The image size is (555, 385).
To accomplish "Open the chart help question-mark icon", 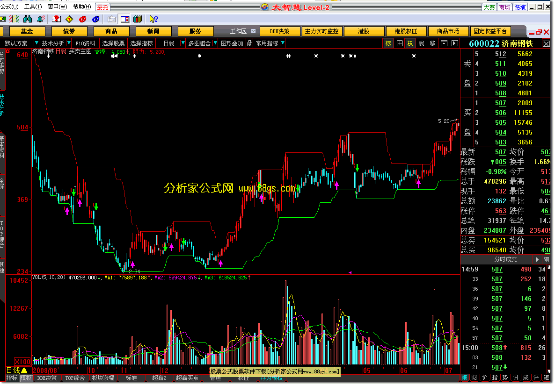I will 57,19.
